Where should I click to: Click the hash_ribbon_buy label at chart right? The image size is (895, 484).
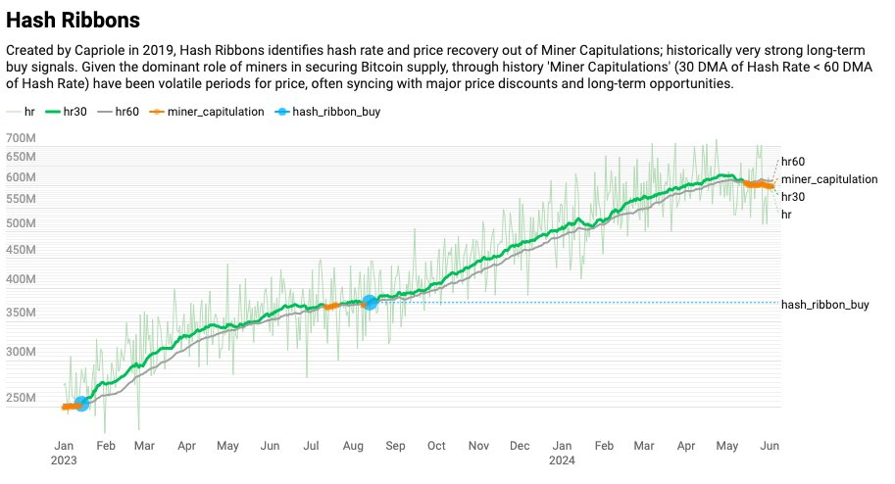coord(824,305)
